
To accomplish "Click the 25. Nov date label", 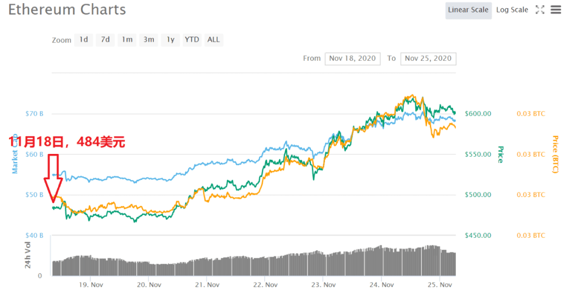I will click(440, 285).
